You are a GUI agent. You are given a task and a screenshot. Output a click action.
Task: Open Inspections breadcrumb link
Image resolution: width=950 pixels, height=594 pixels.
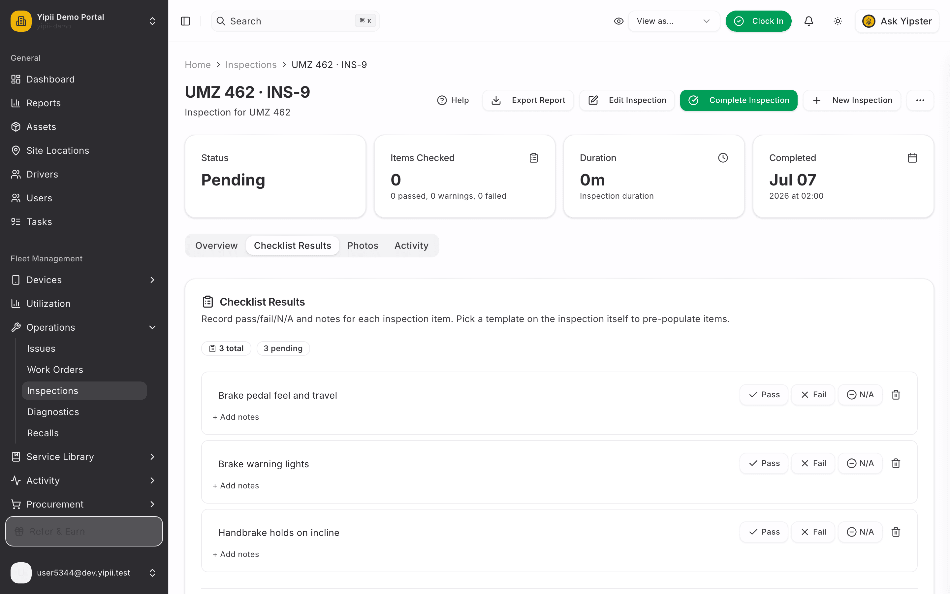point(251,65)
